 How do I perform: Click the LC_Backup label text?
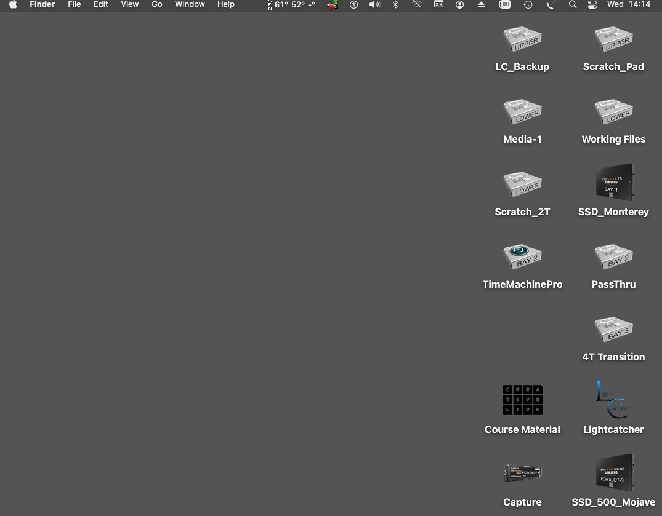(523, 66)
